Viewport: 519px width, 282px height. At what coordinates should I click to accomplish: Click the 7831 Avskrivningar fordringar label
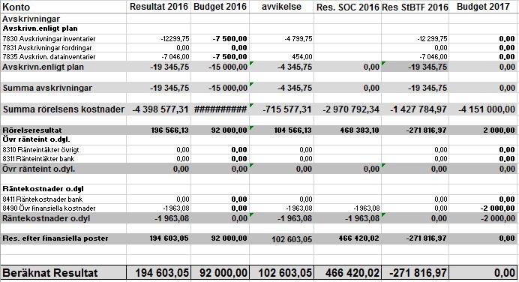[47, 48]
